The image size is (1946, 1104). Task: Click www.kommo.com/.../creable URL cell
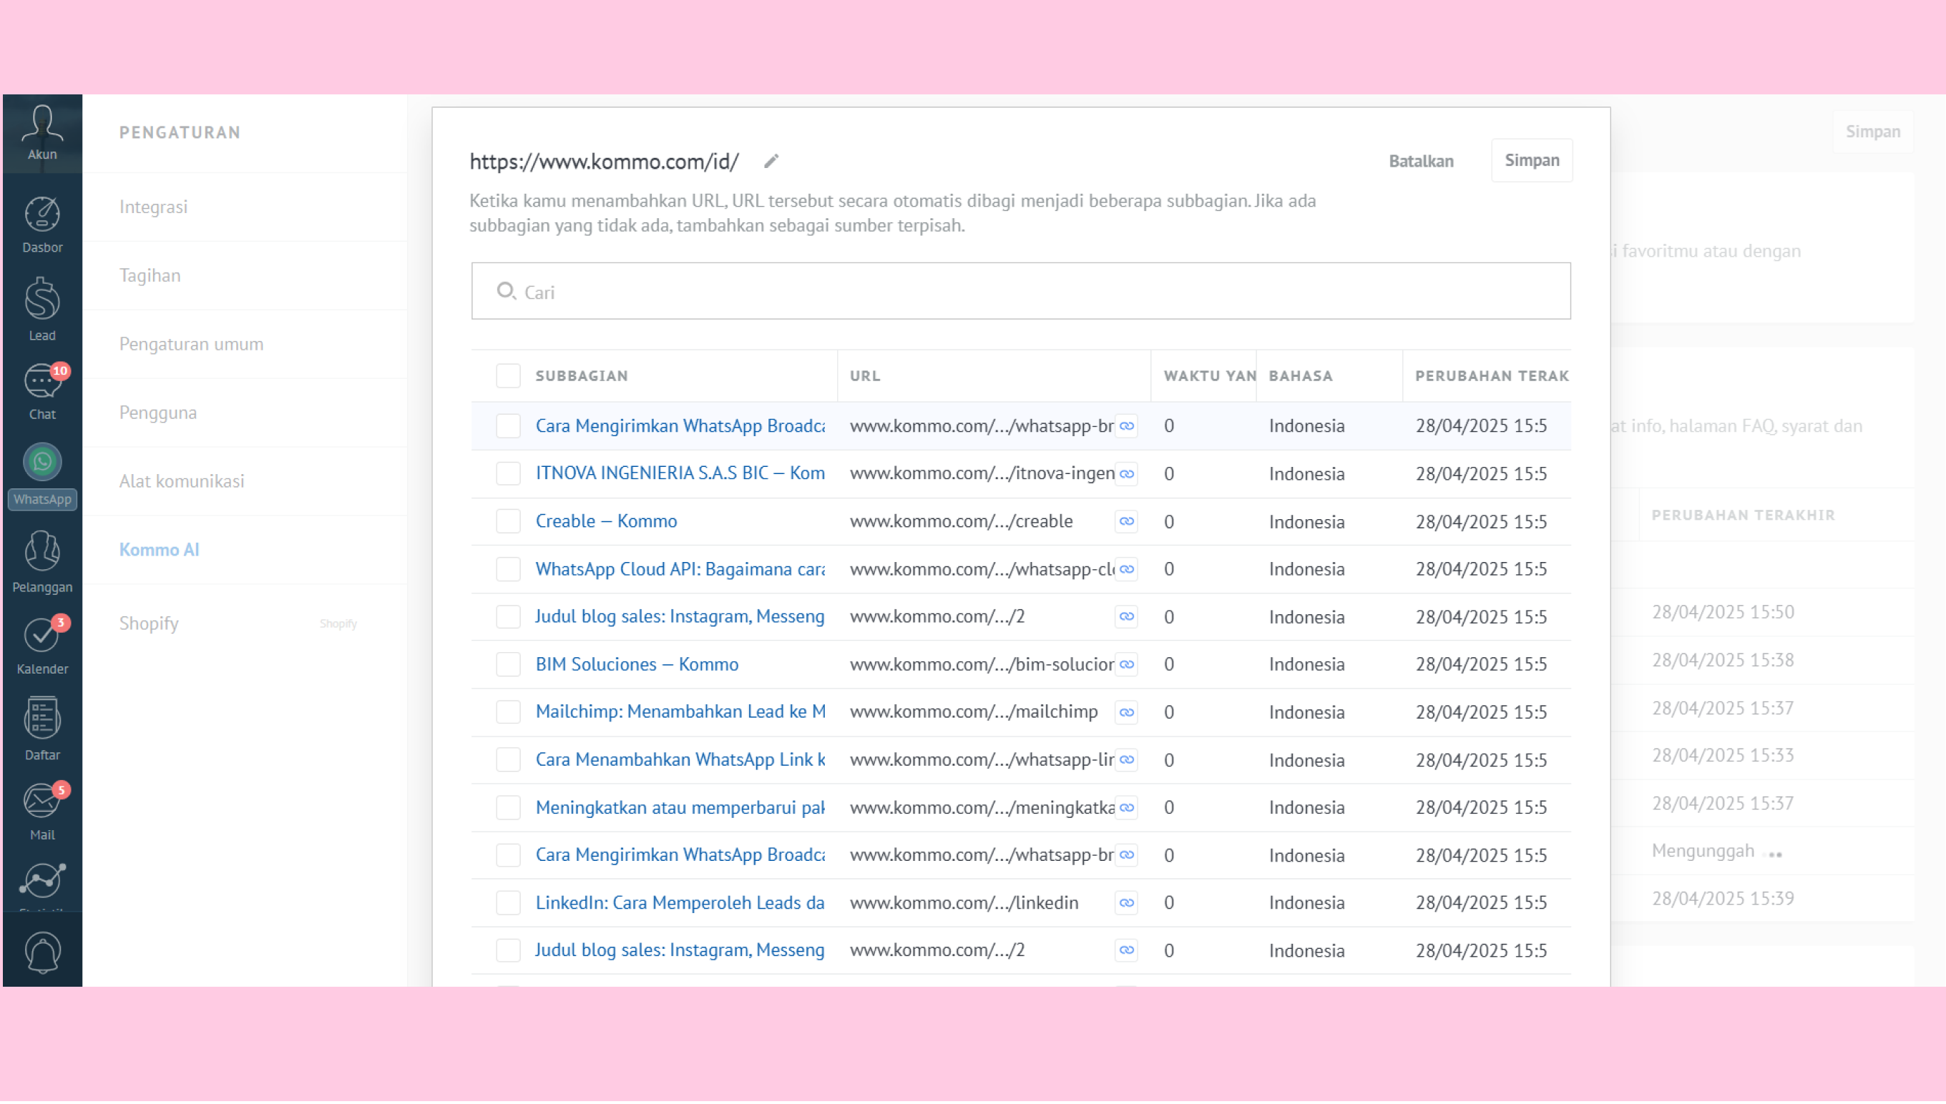[x=961, y=522]
